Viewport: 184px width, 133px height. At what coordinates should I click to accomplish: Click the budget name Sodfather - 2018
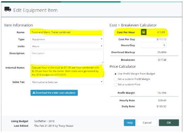[x=44, y=121]
